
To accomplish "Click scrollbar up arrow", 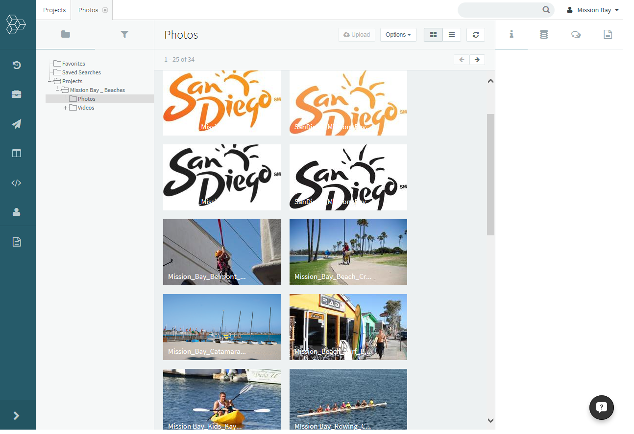I will [x=490, y=81].
